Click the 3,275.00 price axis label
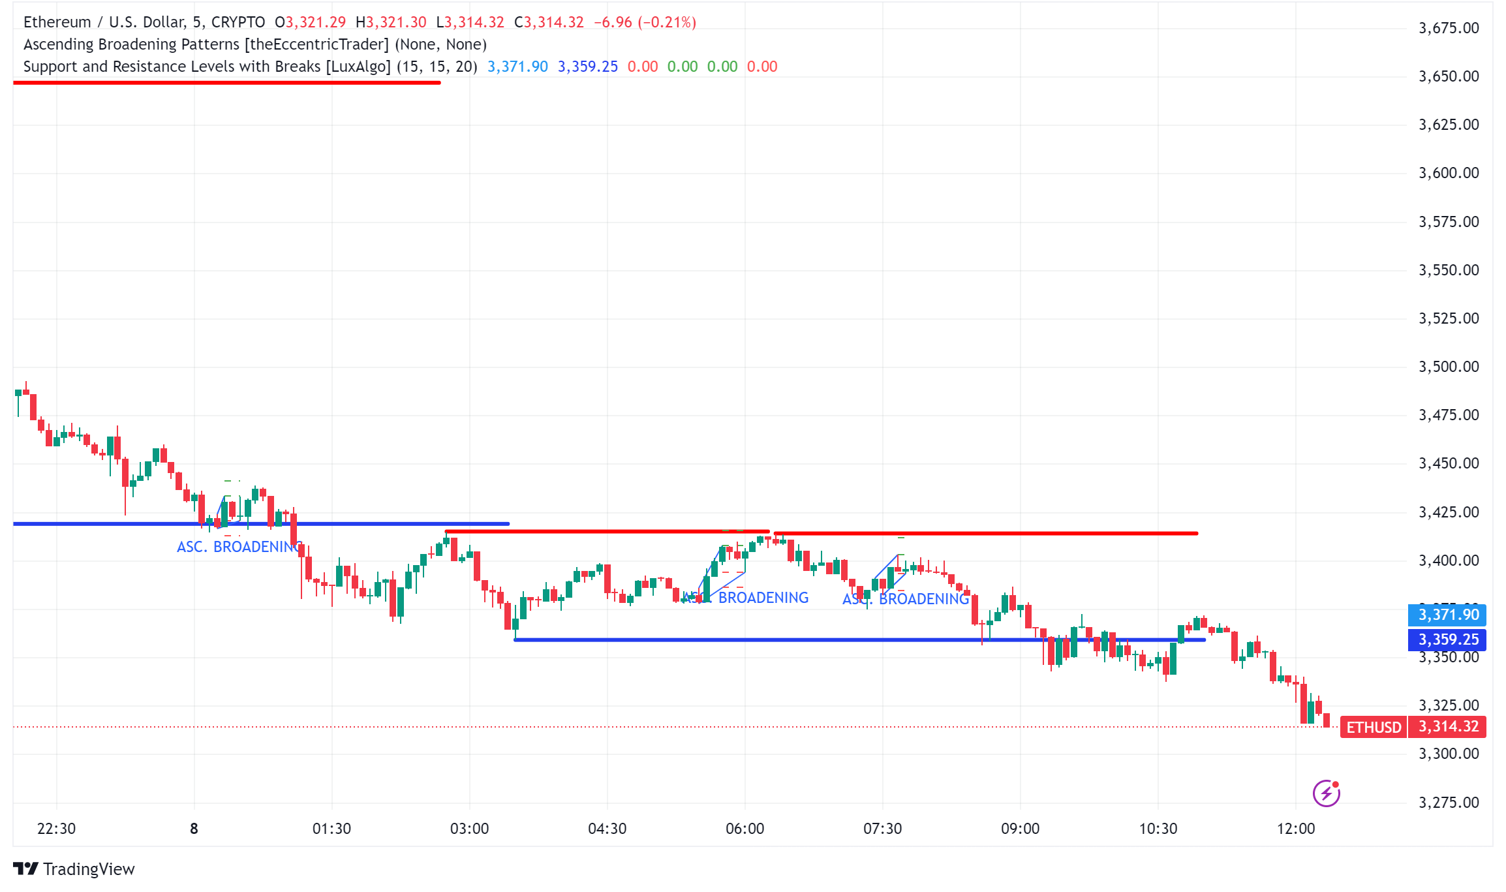The width and height of the screenshot is (1506, 892). coord(1449,803)
